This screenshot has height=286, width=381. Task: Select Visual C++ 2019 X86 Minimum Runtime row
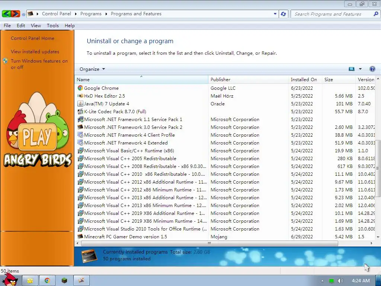point(225,221)
